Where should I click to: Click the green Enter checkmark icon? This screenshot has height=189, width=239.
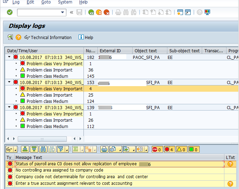click(x=10, y=12)
